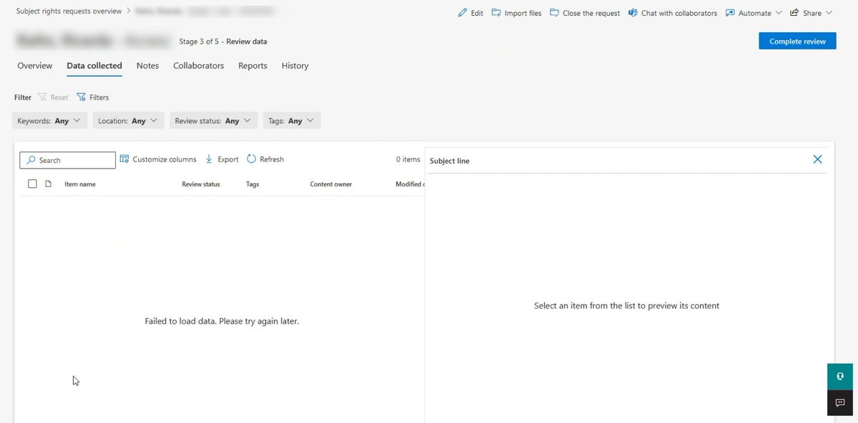
Task: Click the '0 items' count text
Action: point(408,159)
